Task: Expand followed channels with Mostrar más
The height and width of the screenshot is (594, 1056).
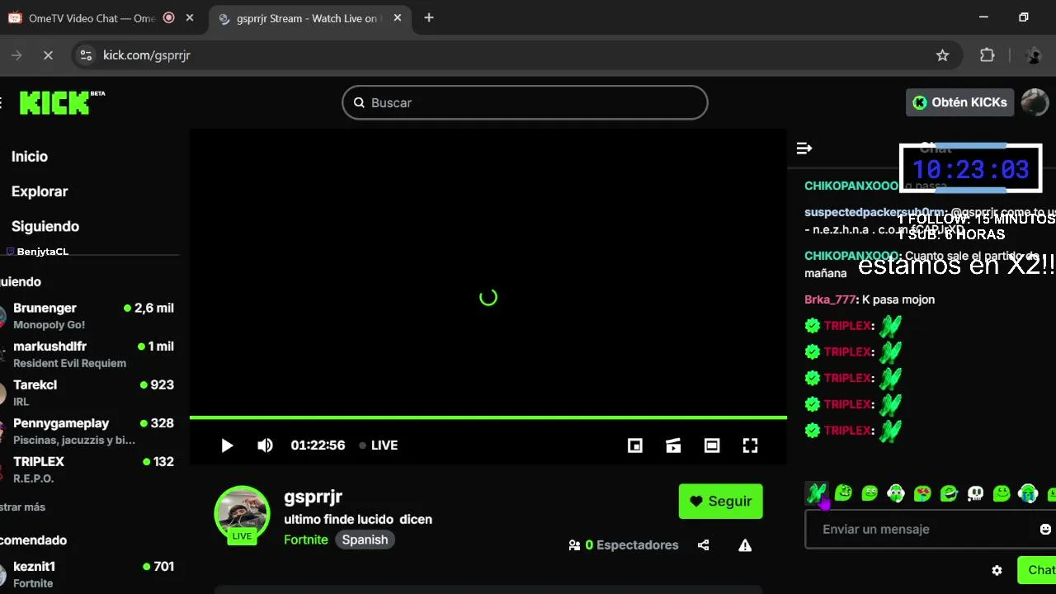Action: [22, 507]
